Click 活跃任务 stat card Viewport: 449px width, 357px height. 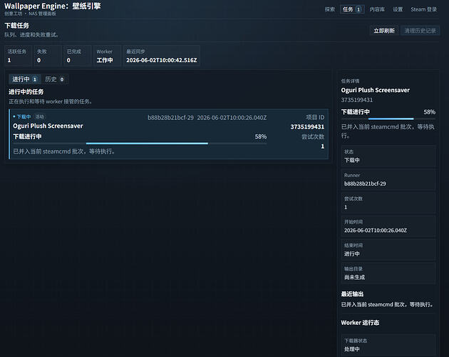click(x=18, y=56)
